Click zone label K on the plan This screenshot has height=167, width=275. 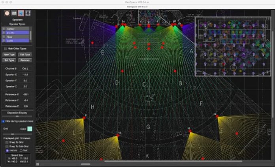[147, 156]
